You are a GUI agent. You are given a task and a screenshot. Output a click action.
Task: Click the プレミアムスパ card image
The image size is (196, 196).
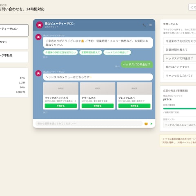coord(134,88)
